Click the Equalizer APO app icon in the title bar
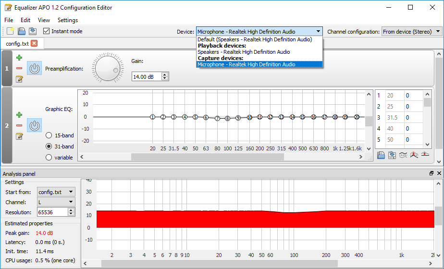Image resolution: width=444 pixels, height=269 pixels. [8, 7]
